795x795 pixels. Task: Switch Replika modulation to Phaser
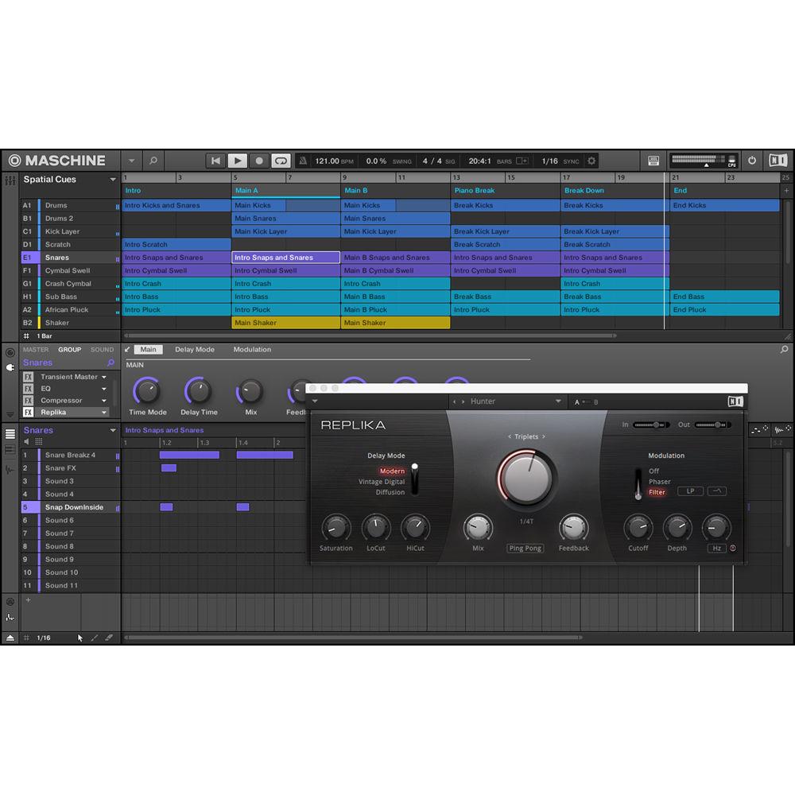coord(661,481)
